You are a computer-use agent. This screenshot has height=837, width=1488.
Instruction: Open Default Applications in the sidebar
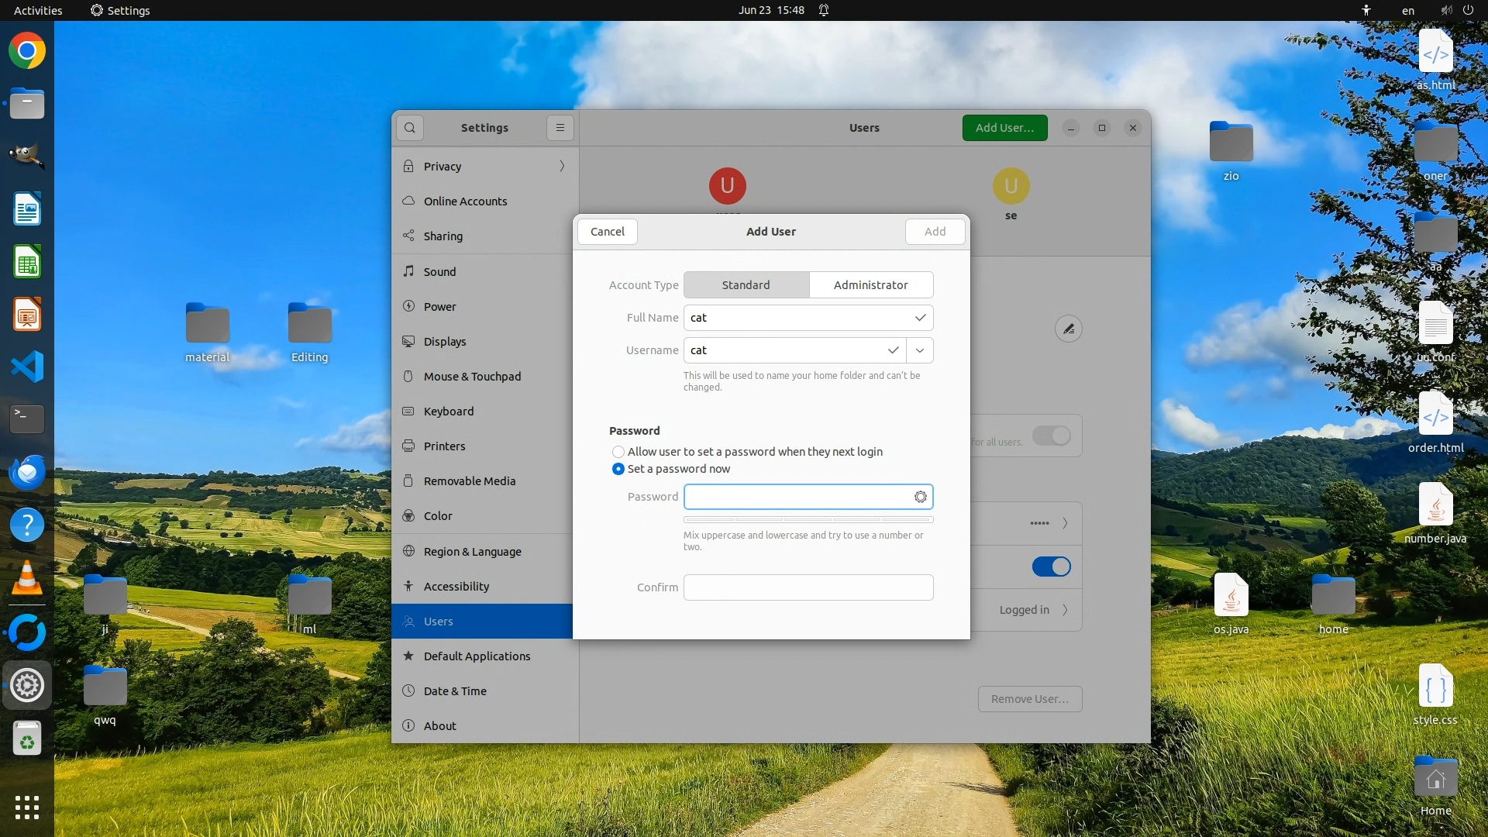pos(477,656)
